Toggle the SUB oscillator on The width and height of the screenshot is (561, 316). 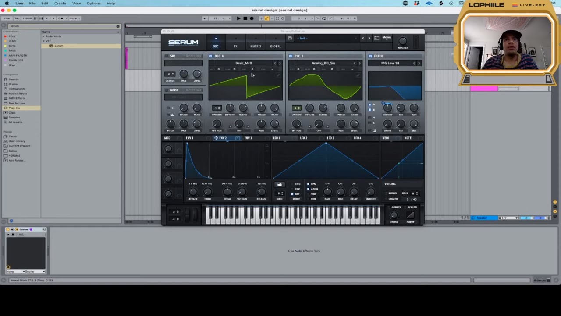[167, 56]
